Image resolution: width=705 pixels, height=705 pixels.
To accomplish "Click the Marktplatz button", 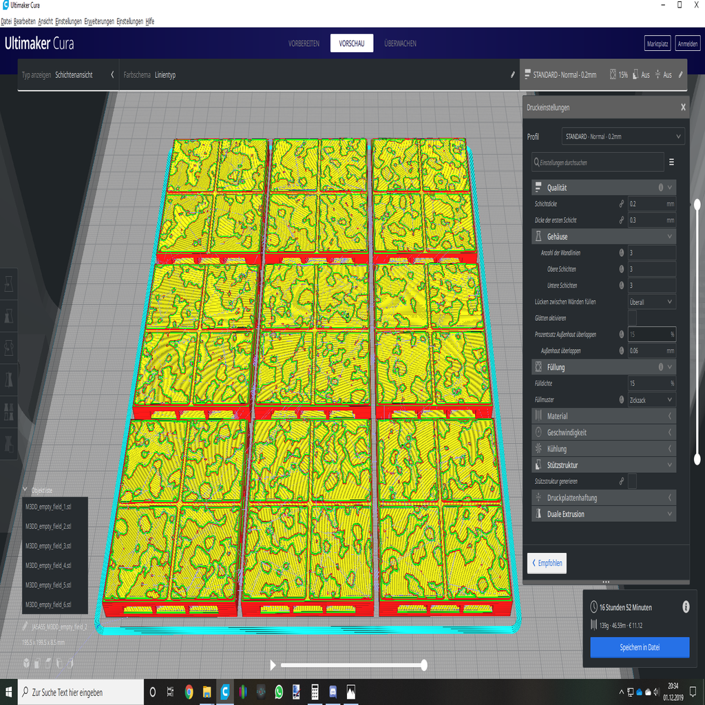I will (657, 43).
